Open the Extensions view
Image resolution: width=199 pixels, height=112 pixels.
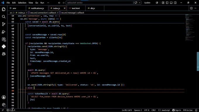click(x=4, y=39)
